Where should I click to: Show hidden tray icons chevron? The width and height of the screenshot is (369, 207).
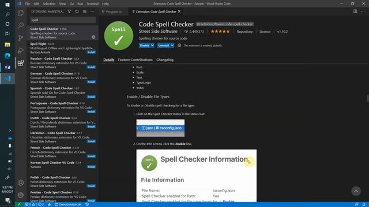(10, 131)
